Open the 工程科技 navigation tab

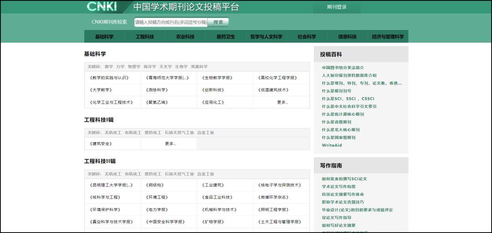(145, 37)
